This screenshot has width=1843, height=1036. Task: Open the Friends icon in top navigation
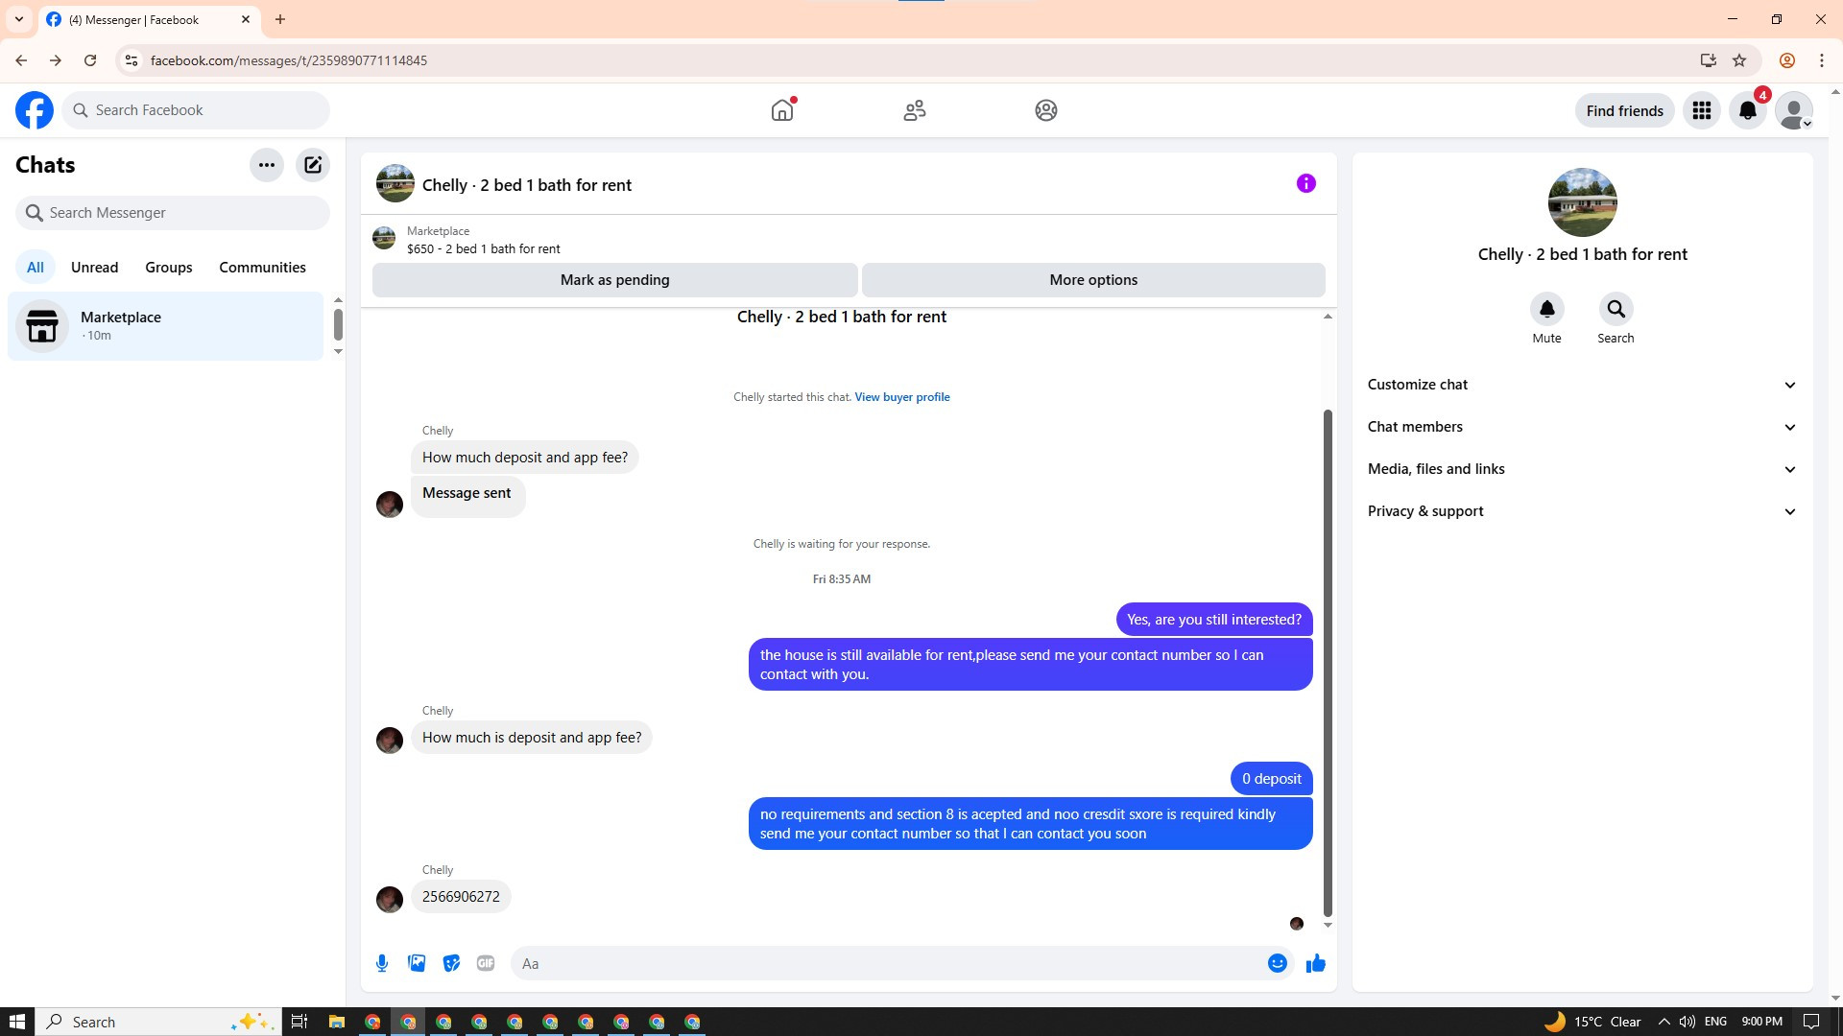[915, 110]
